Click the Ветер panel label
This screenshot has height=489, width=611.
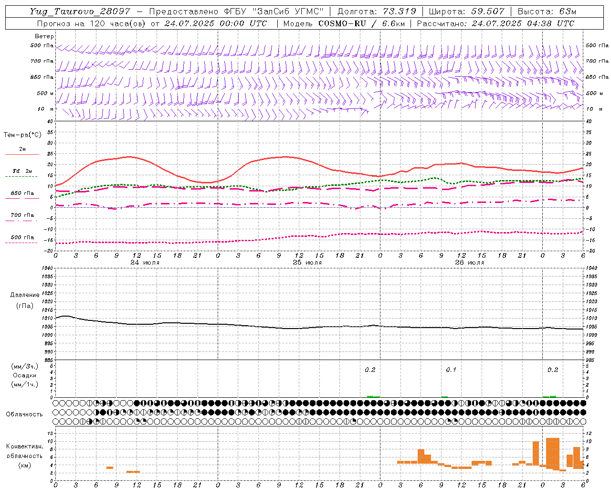(44, 36)
